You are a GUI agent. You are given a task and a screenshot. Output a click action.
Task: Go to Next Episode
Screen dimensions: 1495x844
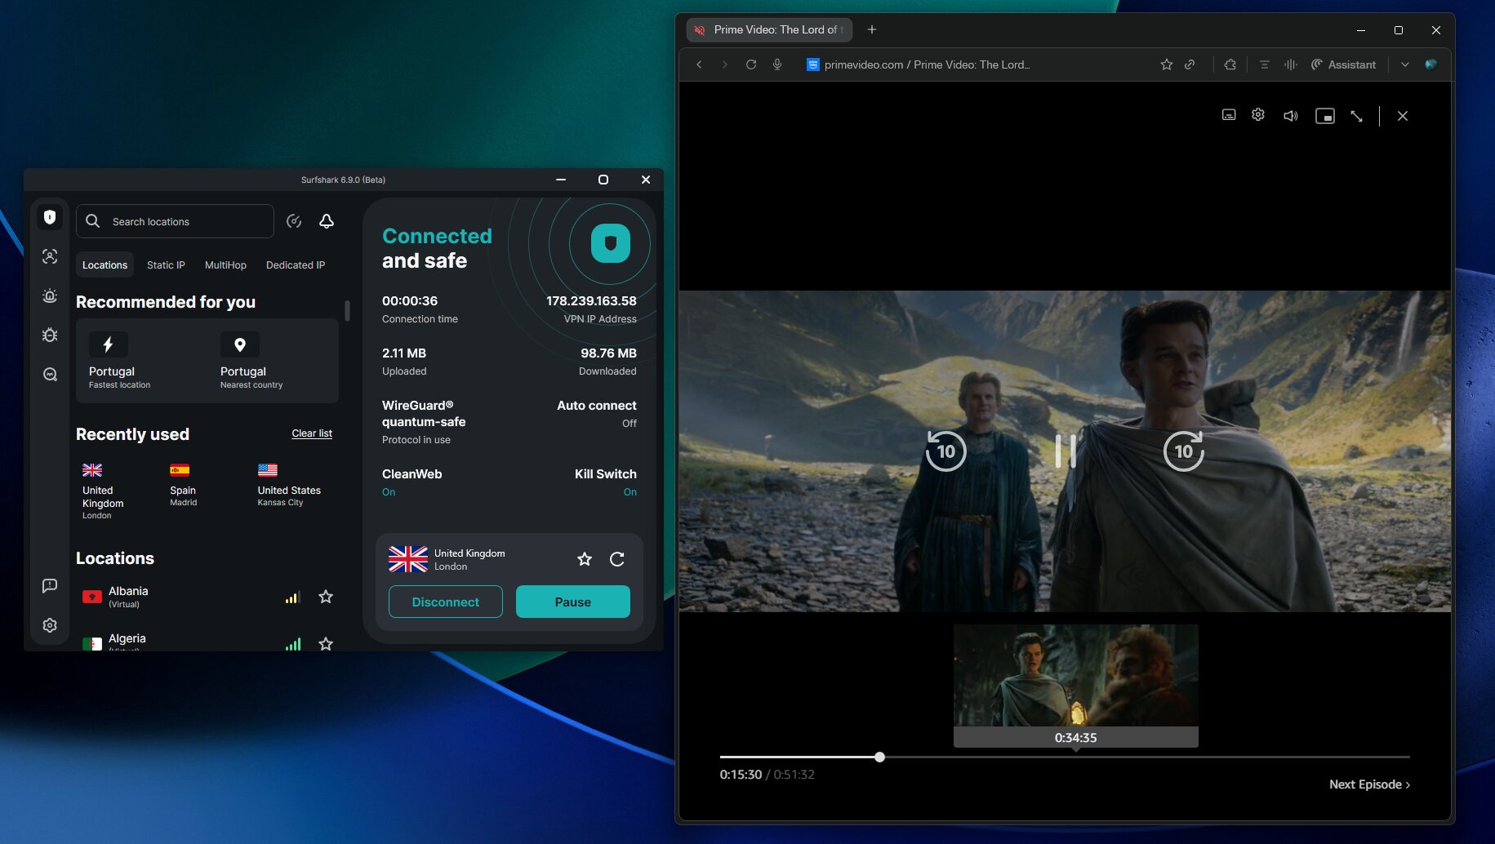tap(1369, 784)
